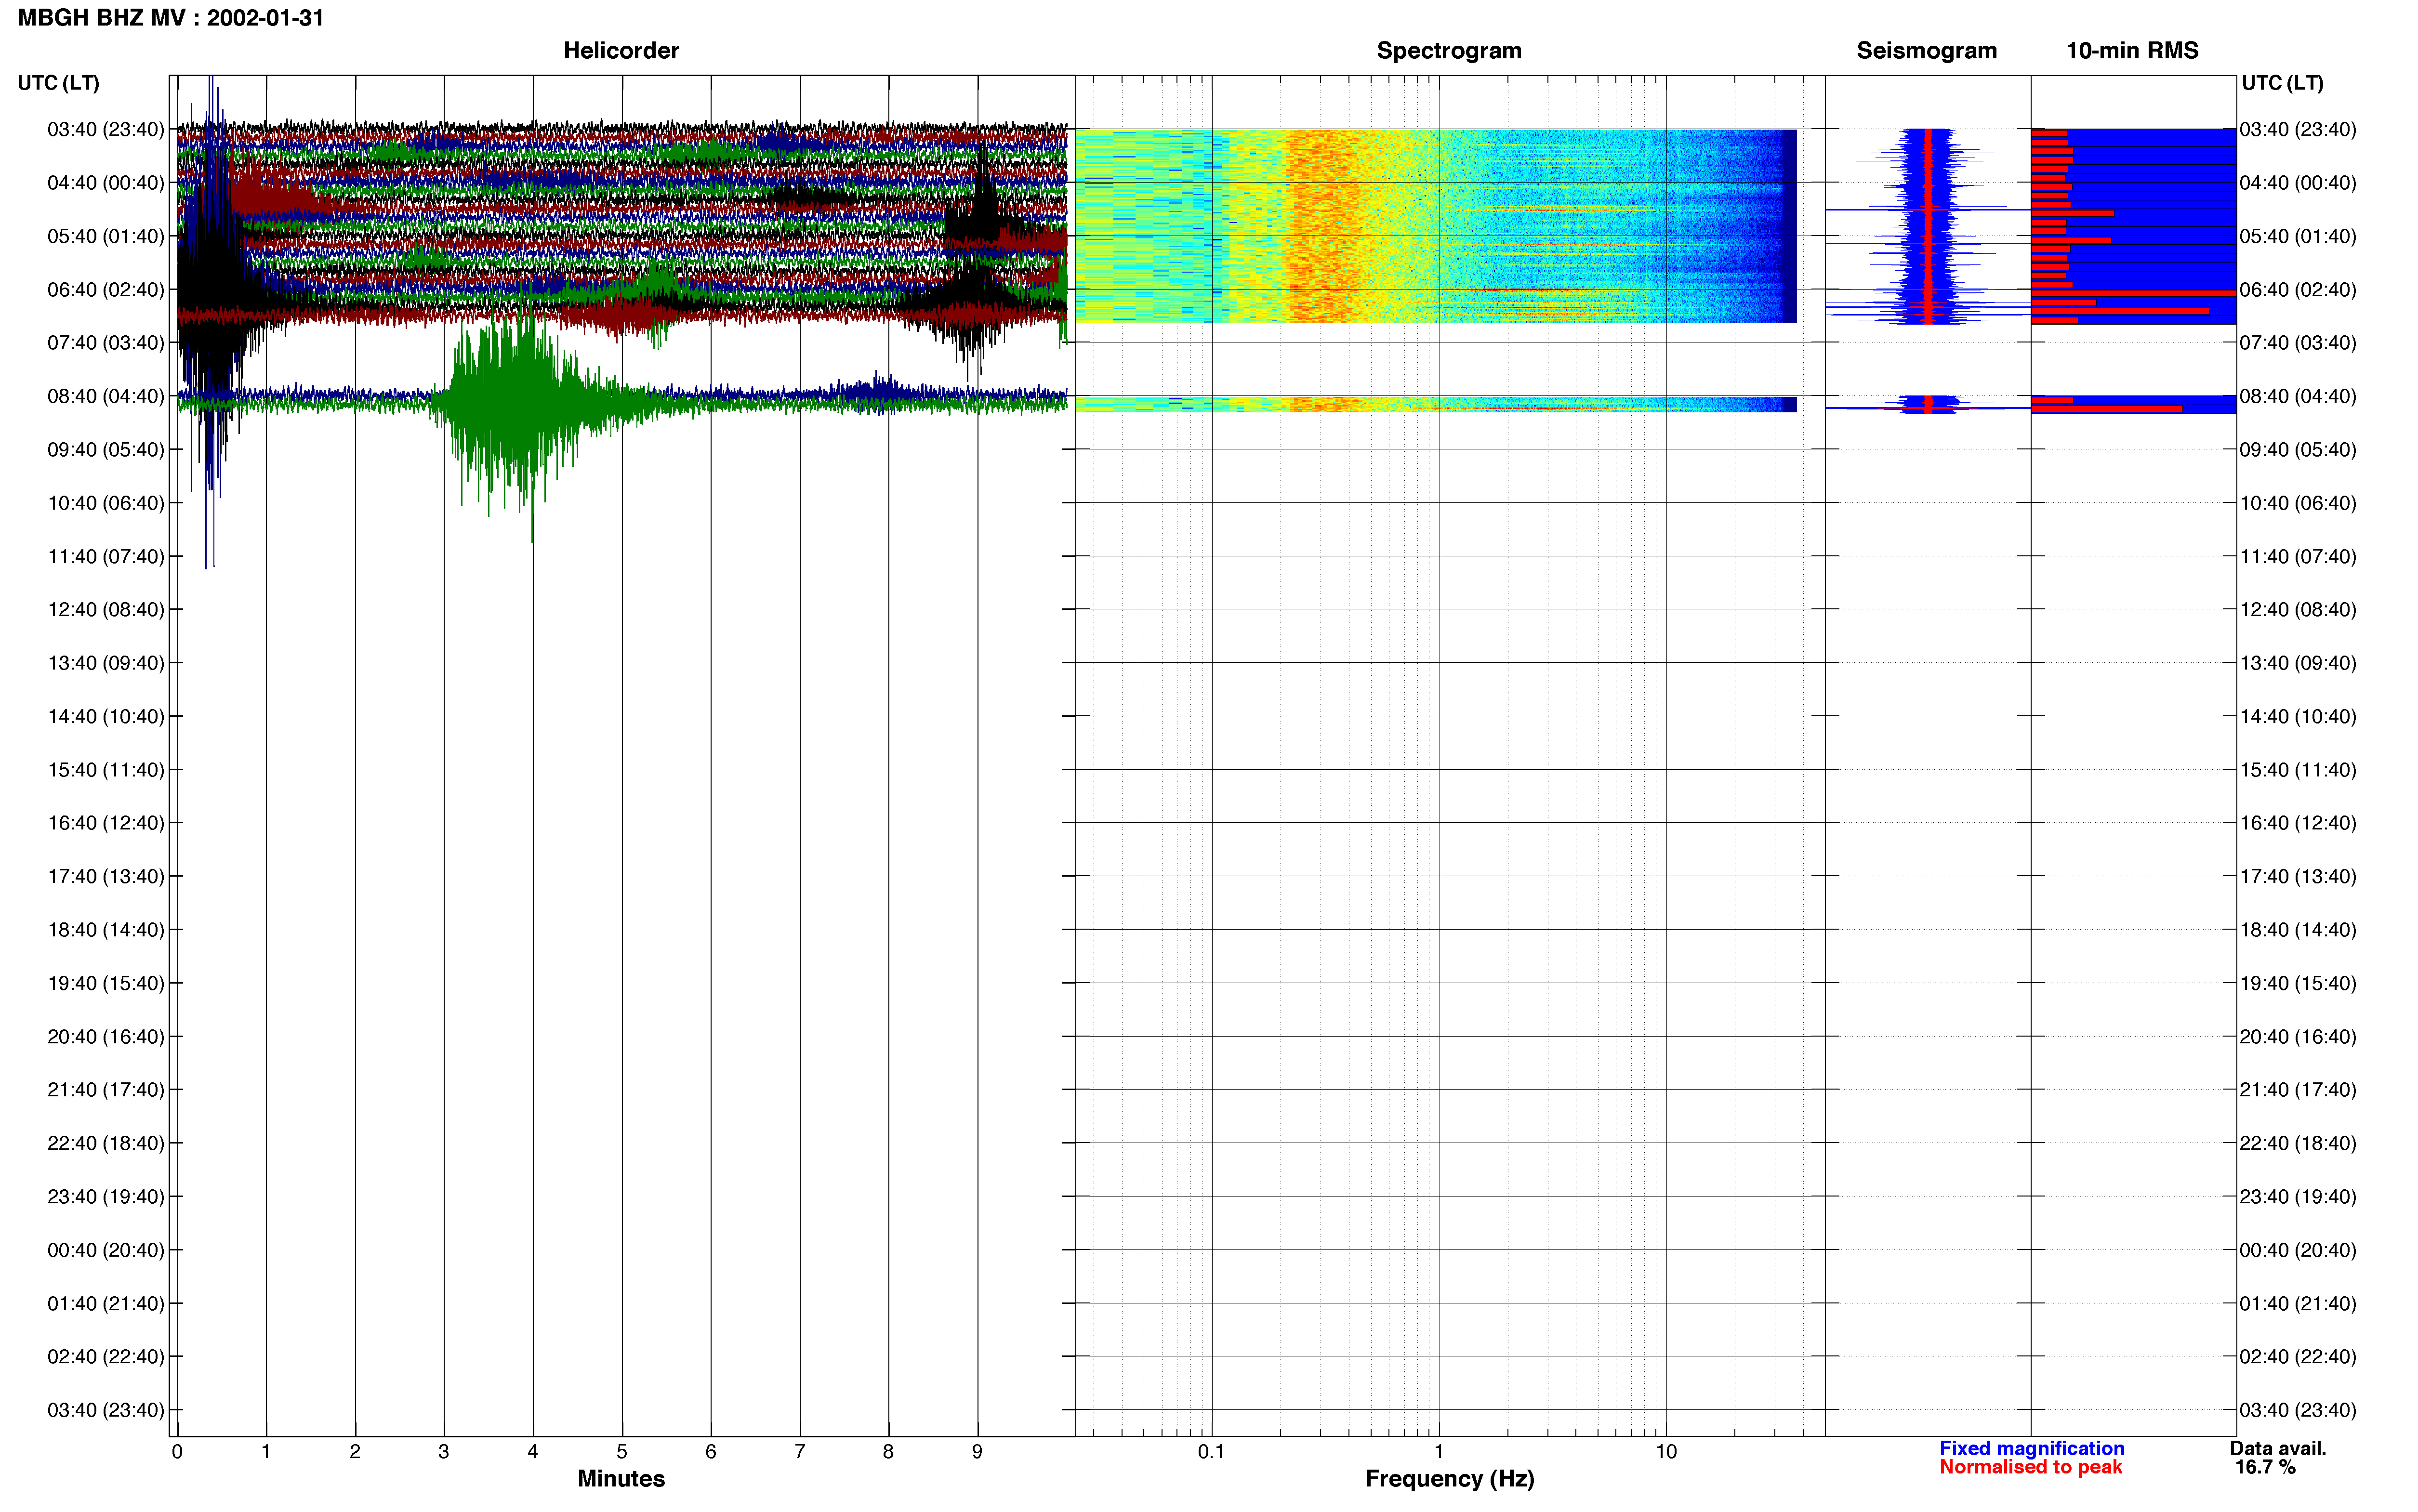2418x1512 pixels.
Task: Click the '16.7 %' data availability value
Action: click(2265, 1467)
